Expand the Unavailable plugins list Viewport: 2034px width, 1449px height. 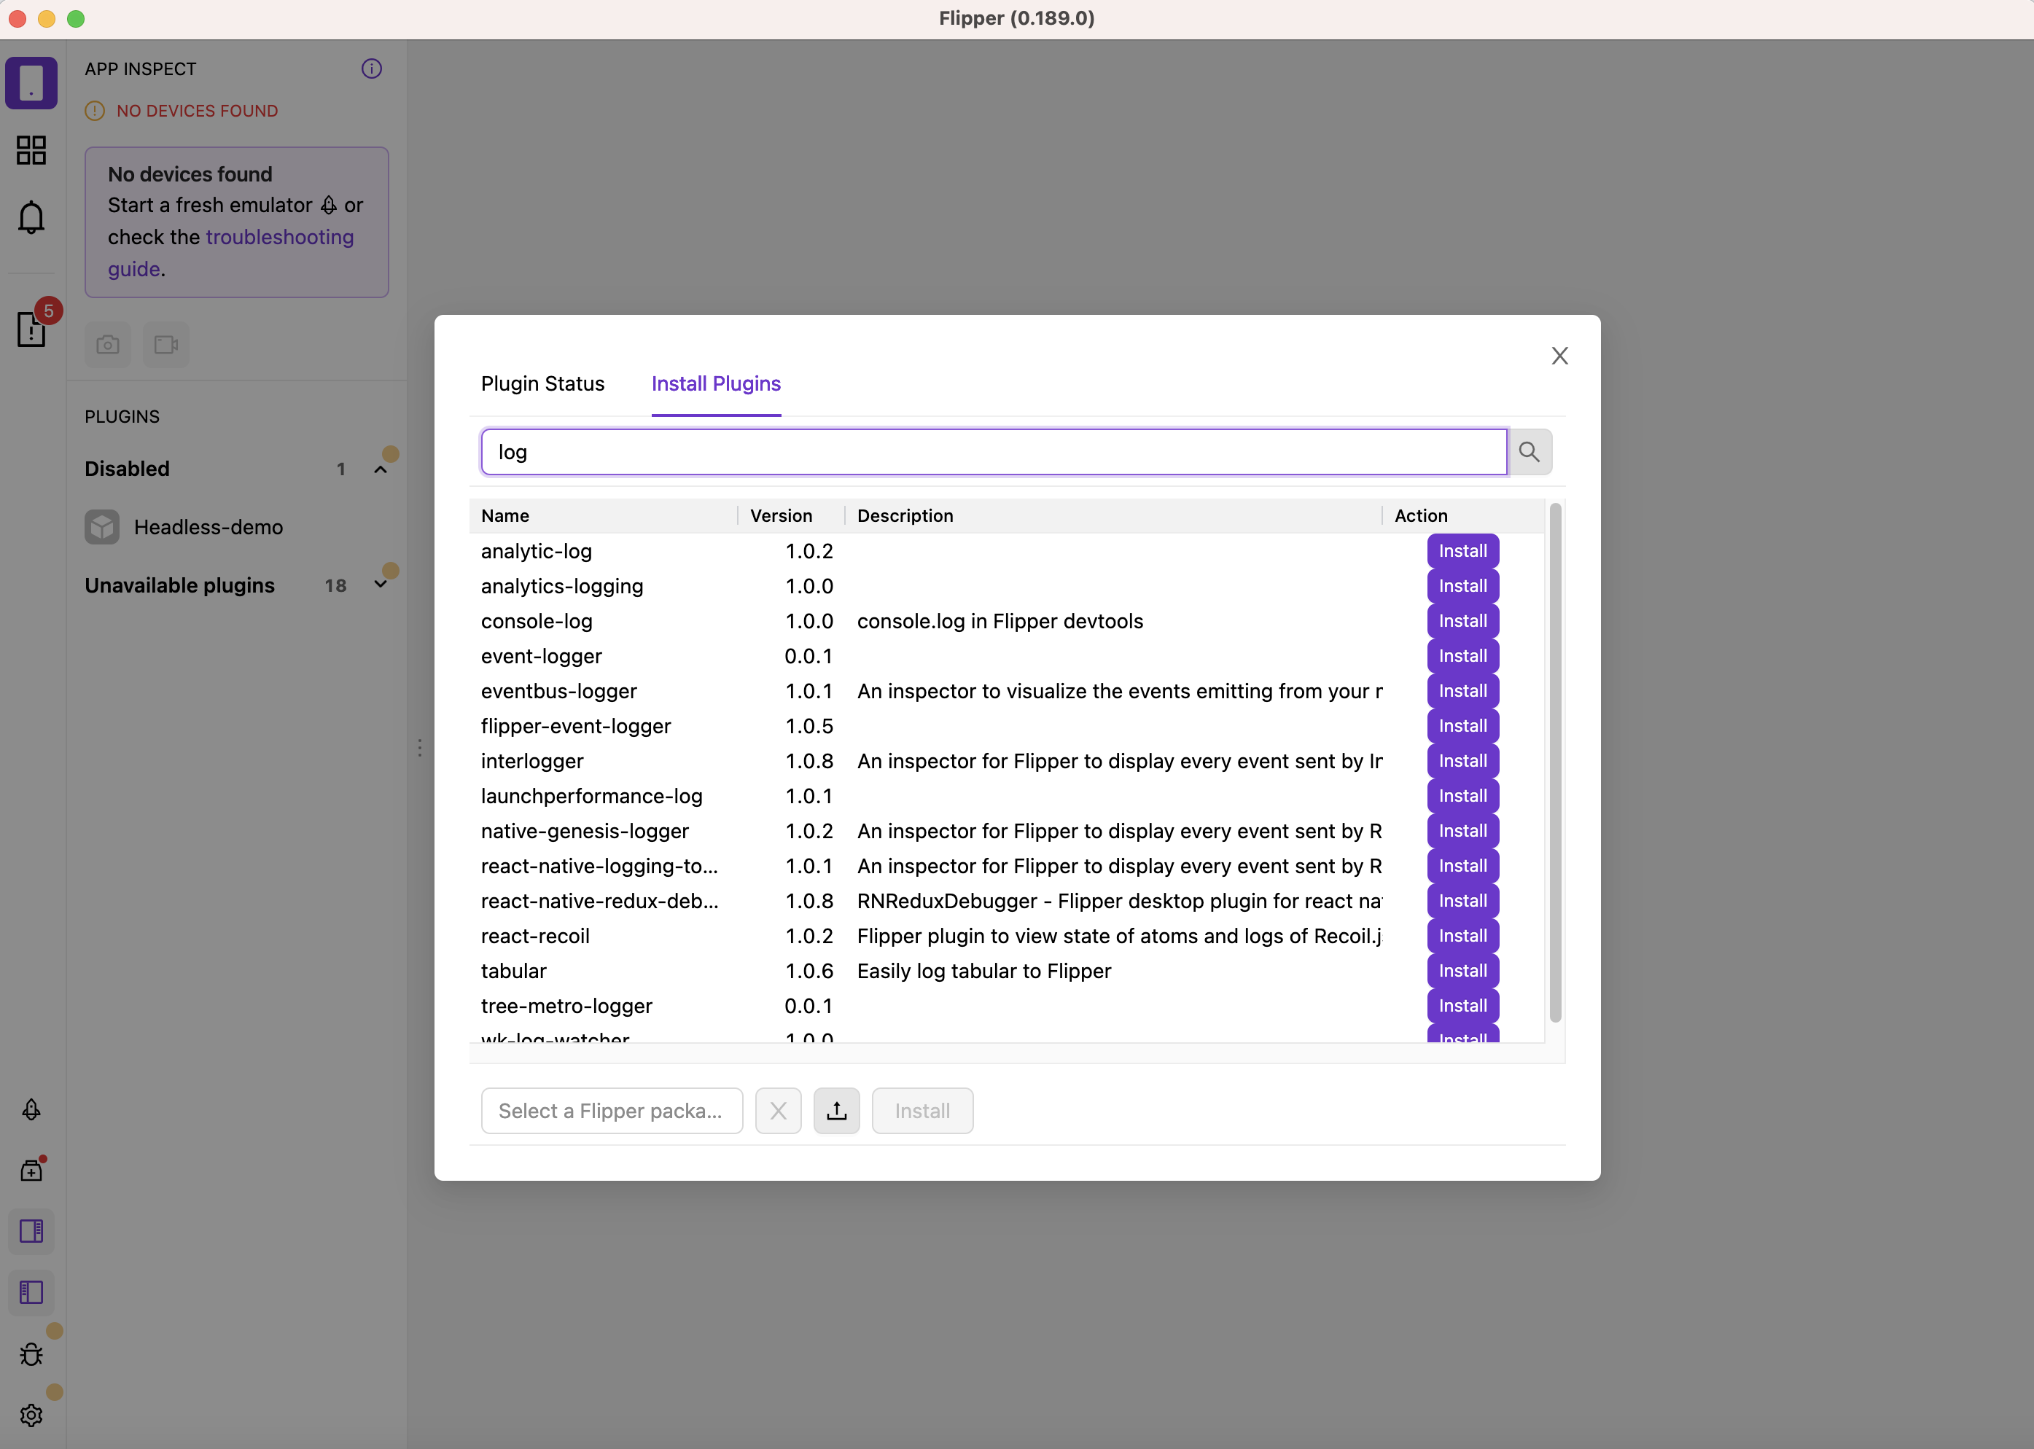click(x=381, y=585)
